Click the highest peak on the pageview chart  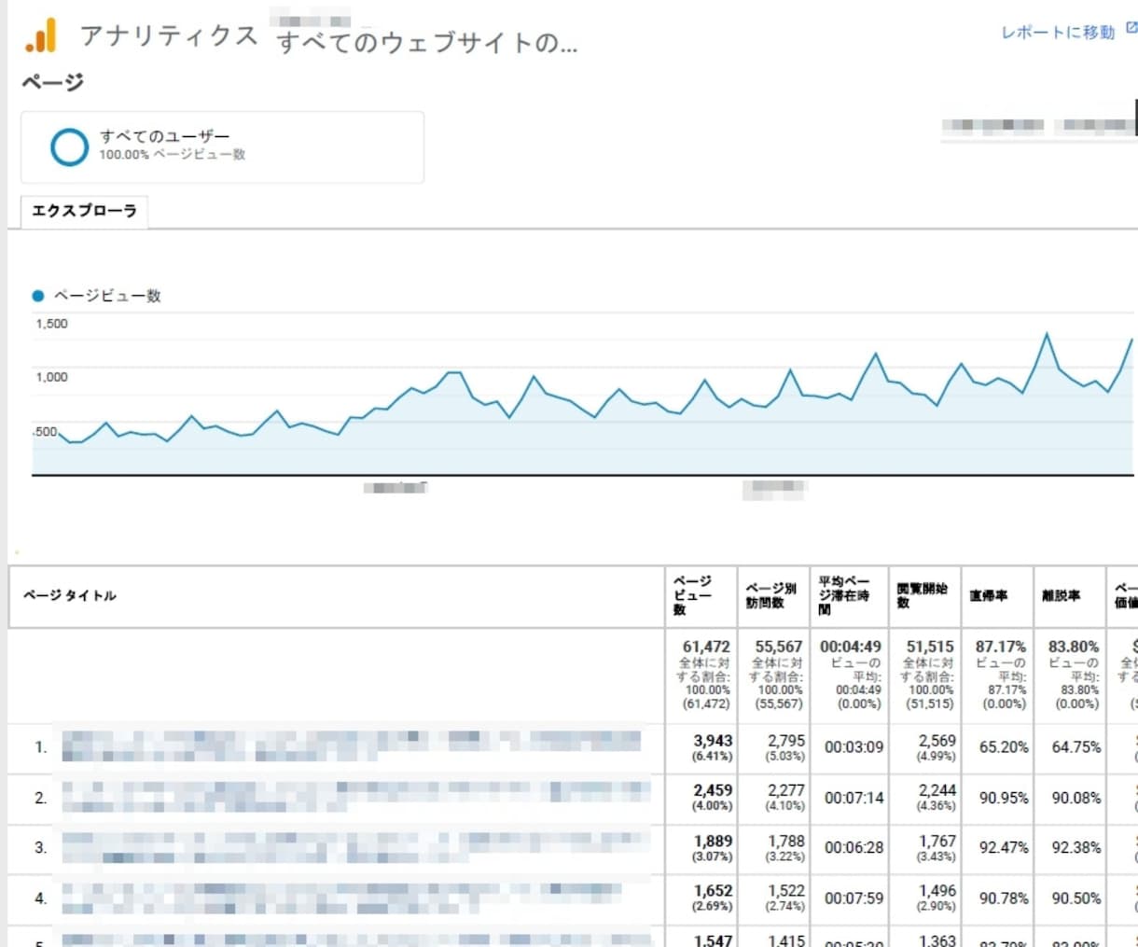pyautogui.click(x=1048, y=334)
